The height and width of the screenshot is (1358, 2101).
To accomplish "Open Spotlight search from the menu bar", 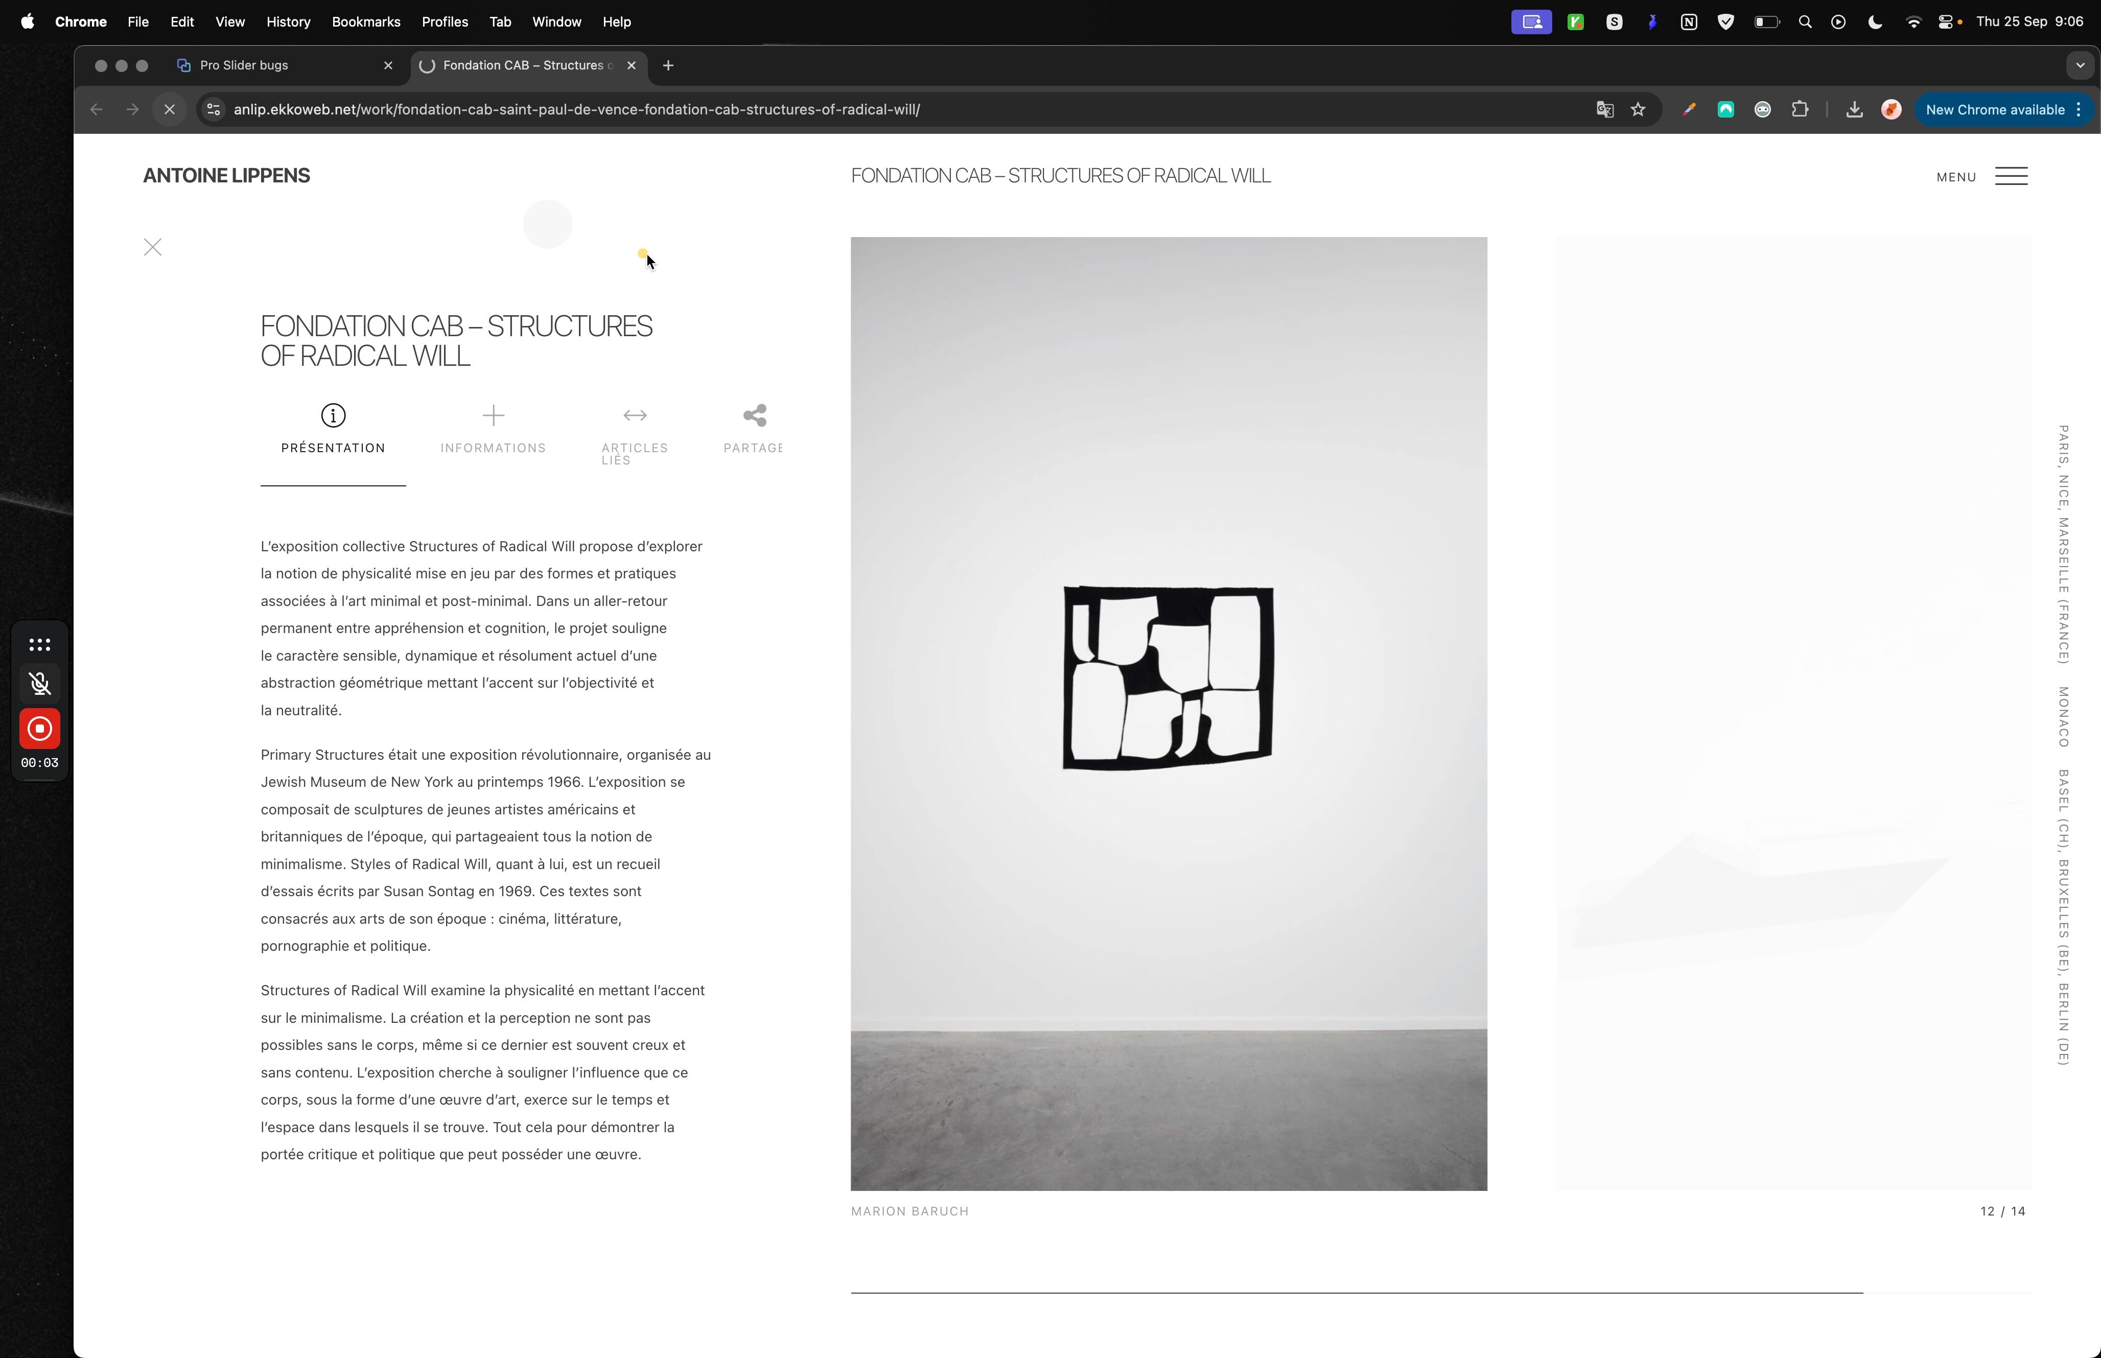I will [1805, 22].
